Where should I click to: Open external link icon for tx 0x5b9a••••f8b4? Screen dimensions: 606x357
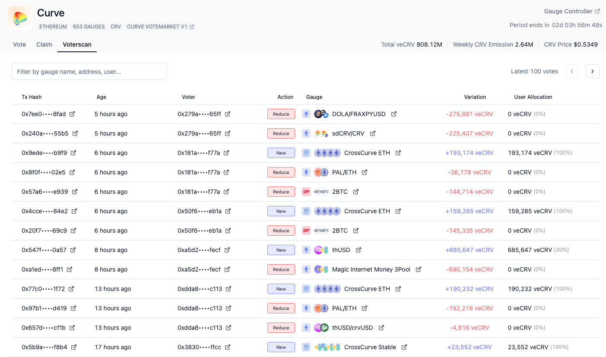tap(74, 347)
